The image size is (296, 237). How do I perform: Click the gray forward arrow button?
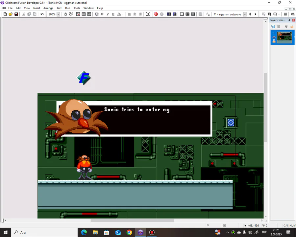click(x=161, y=14)
